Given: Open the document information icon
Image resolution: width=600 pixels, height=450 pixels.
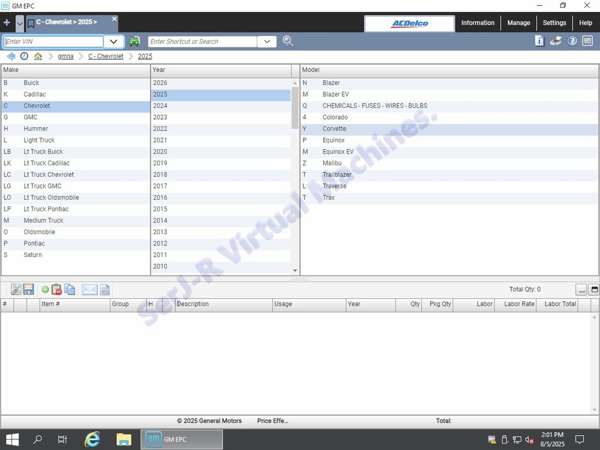Looking at the screenshot, I should [x=539, y=40].
